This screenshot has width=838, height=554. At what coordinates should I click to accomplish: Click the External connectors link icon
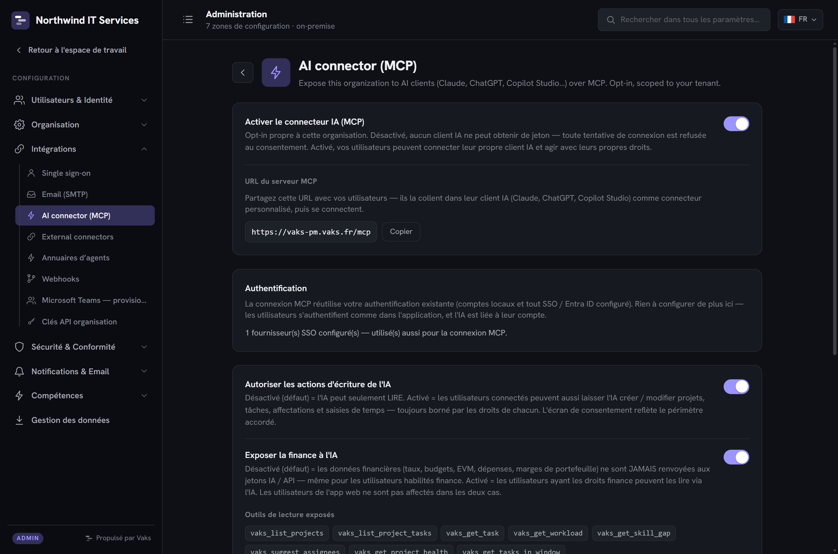pos(31,237)
